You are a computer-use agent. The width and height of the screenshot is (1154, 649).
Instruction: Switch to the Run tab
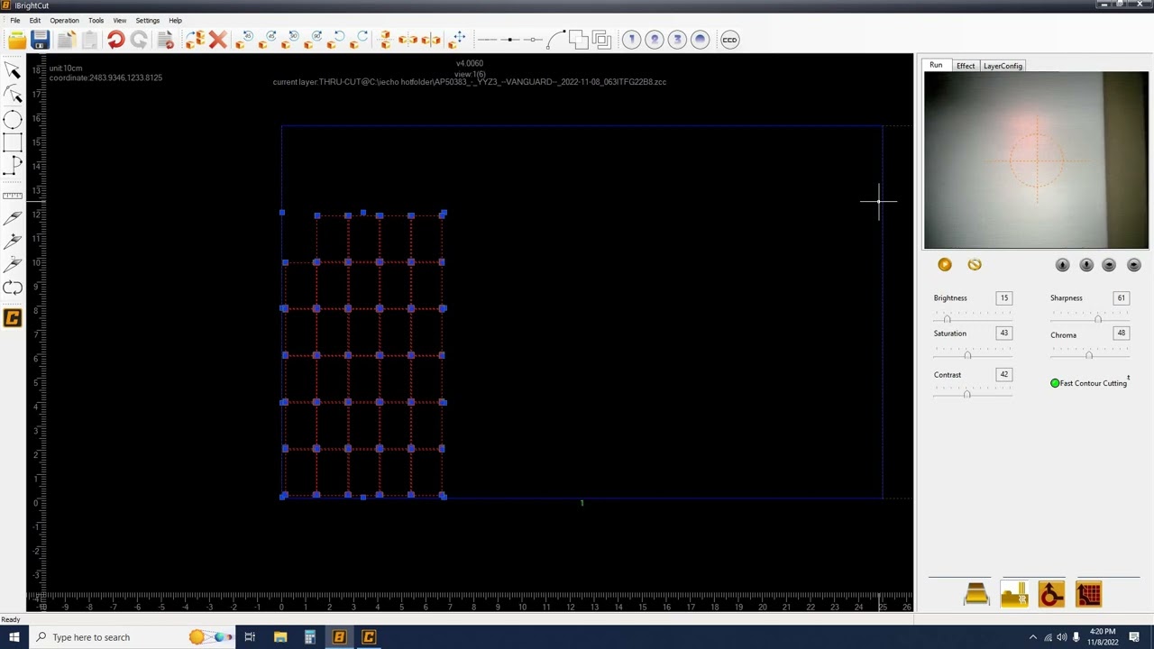click(x=936, y=66)
